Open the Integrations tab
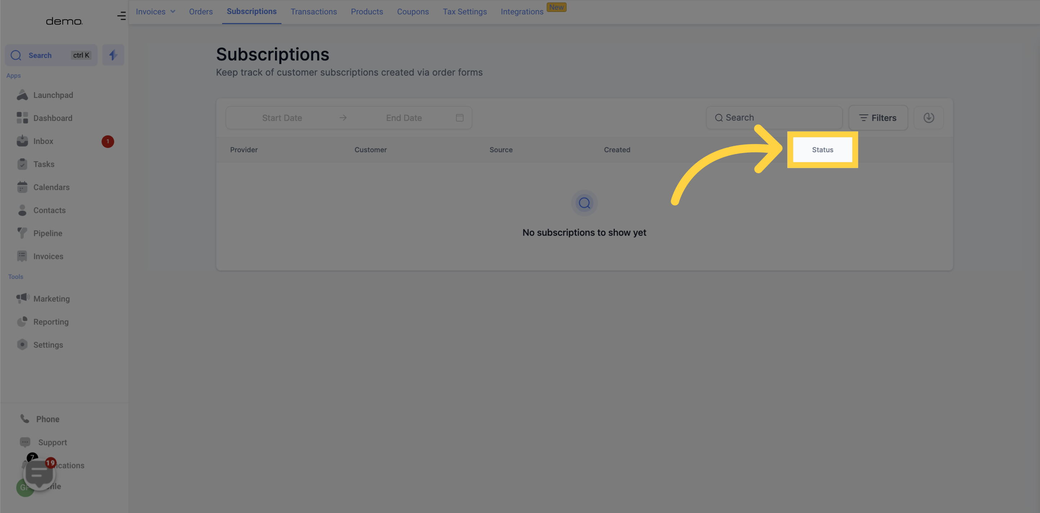Screen dimensions: 1040x513 [522, 12]
